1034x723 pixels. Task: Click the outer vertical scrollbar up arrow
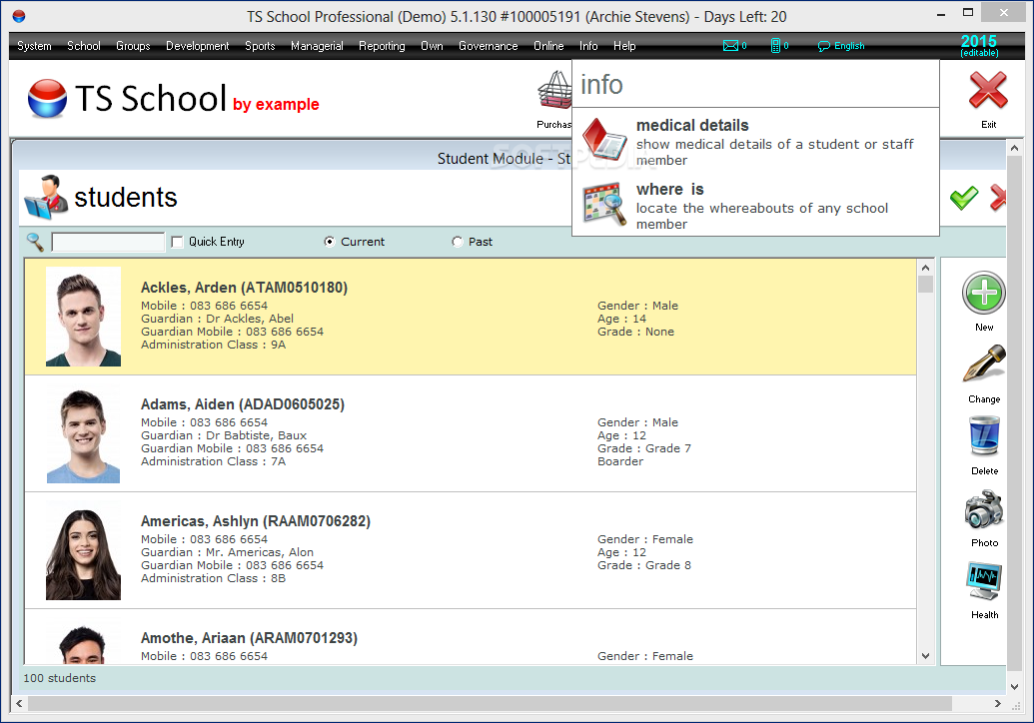click(1014, 148)
